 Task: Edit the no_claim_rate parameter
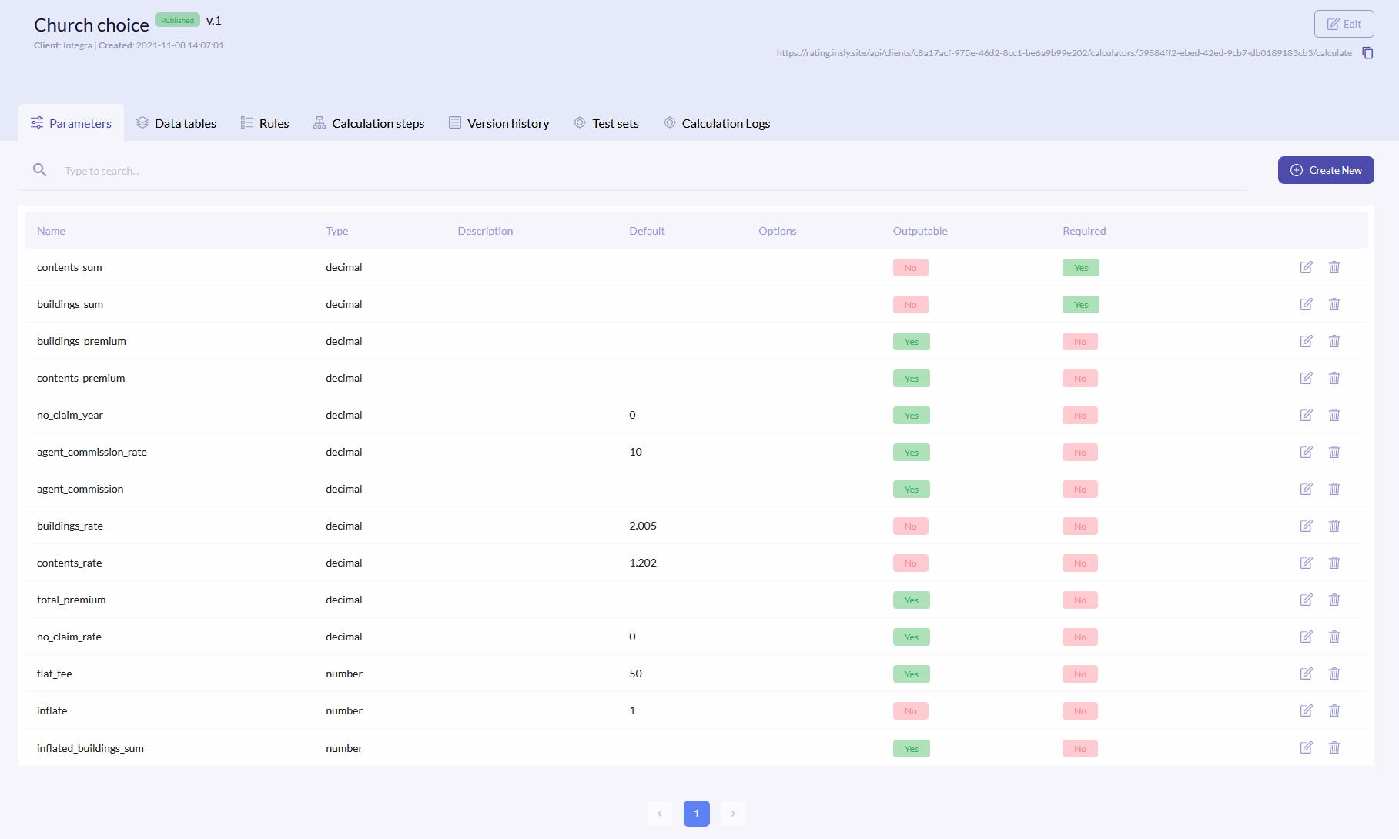coord(1306,637)
